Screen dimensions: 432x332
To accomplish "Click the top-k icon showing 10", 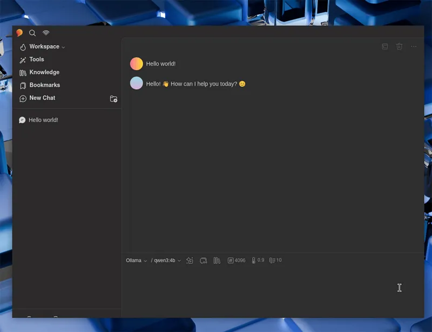I will (274, 260).
